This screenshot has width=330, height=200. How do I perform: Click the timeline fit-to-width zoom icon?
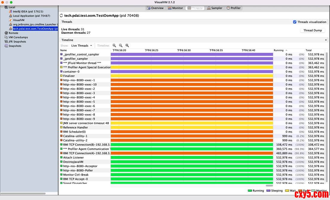pos(127,46)
